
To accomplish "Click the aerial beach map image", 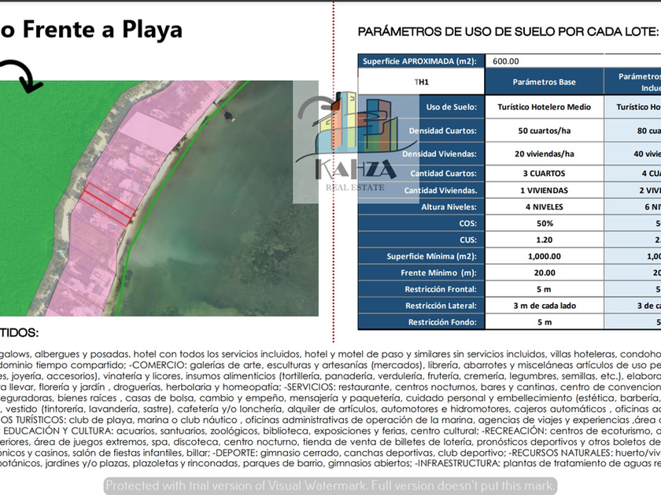I will coord(159,198).
